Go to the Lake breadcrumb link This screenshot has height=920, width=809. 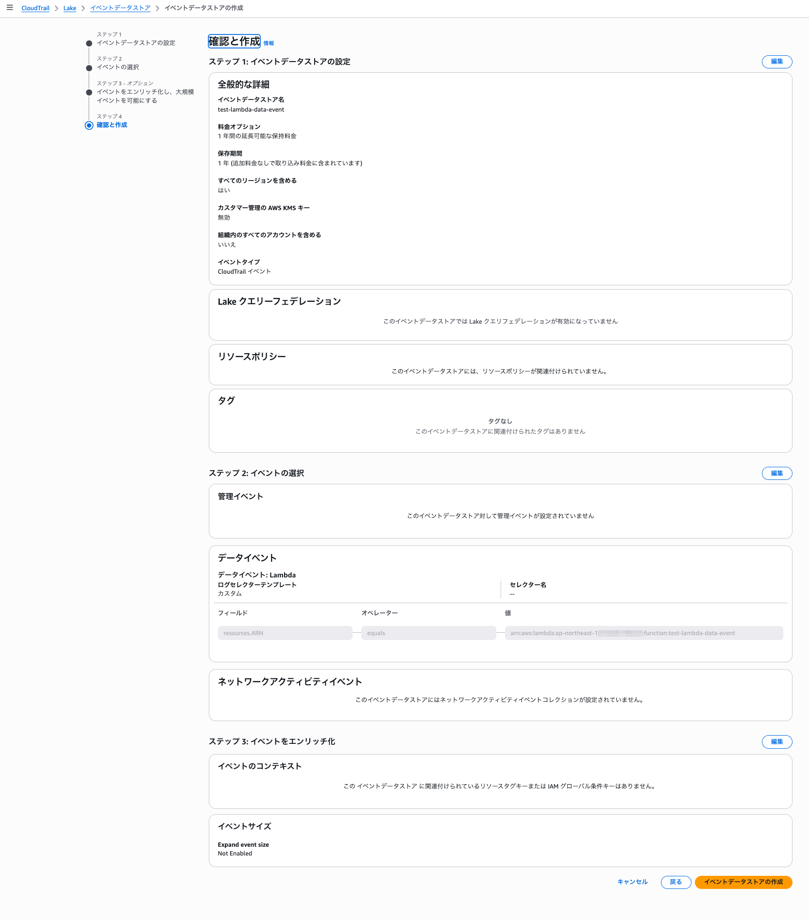coord(69,8)
